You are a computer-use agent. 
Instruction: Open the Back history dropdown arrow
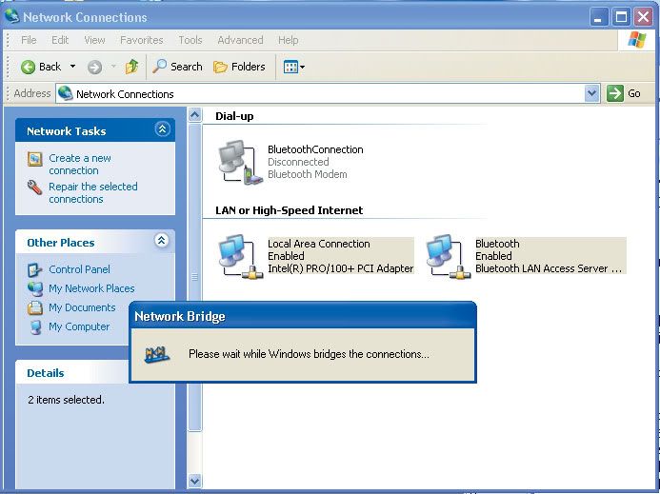point(72,67)
